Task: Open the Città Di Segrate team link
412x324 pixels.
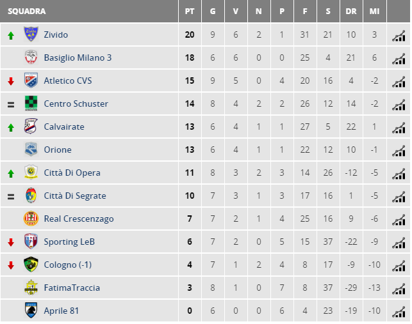Action: (x=75, y=196)
